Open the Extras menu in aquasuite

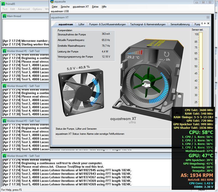(95, 7)
